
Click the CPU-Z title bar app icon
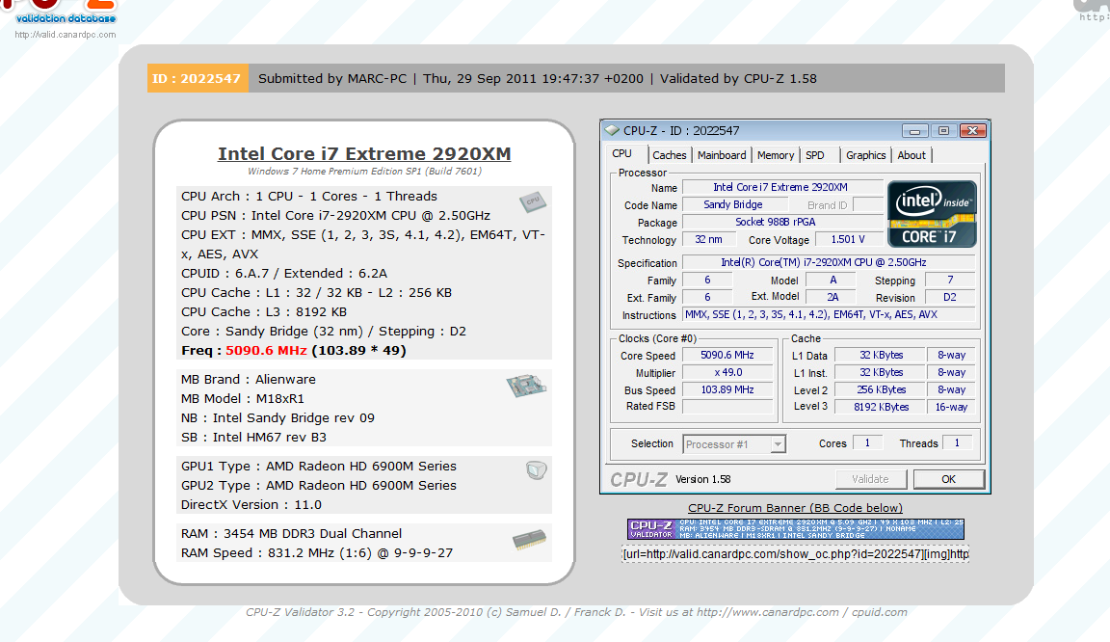(612, 130)
